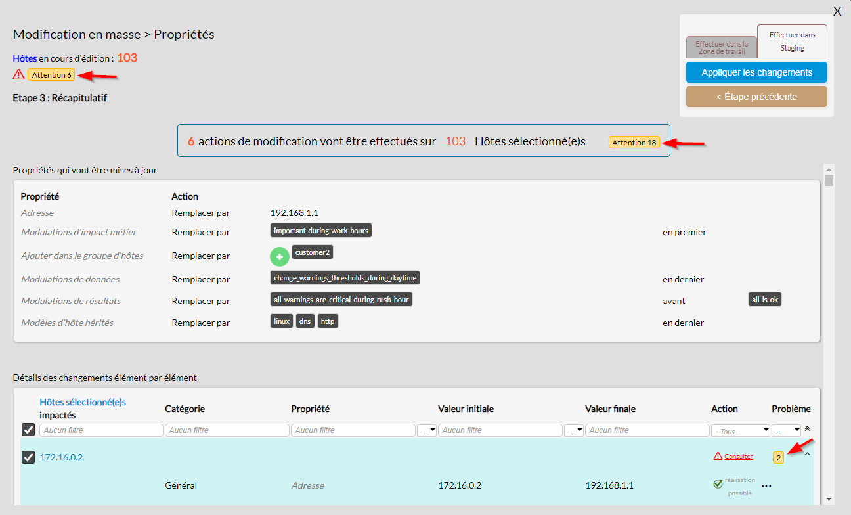Click the green checkmark 'réalisation possible' icon
Image resolution: width=851 pixels, height=515 pixels.
[x=718, y=485]
